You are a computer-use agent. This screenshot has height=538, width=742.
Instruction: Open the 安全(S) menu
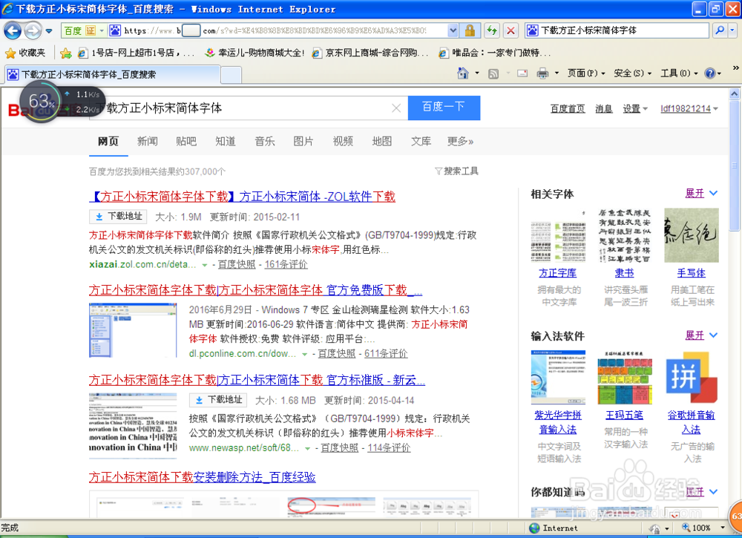632,73
